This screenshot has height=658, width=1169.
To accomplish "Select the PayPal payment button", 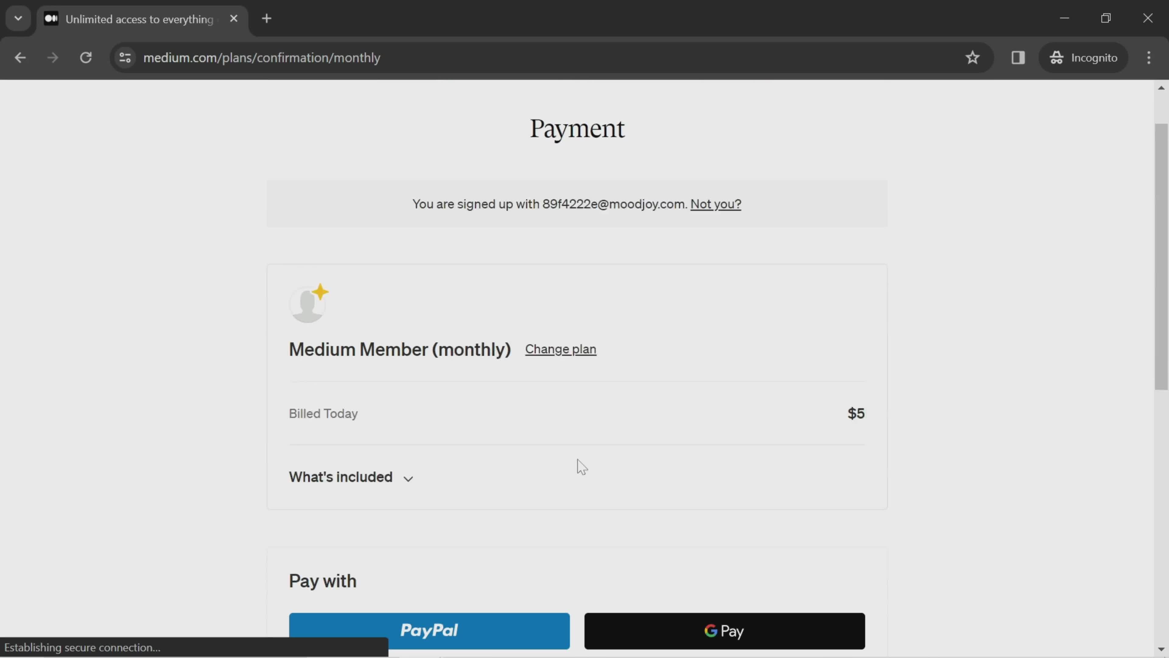I will point(430,631).
